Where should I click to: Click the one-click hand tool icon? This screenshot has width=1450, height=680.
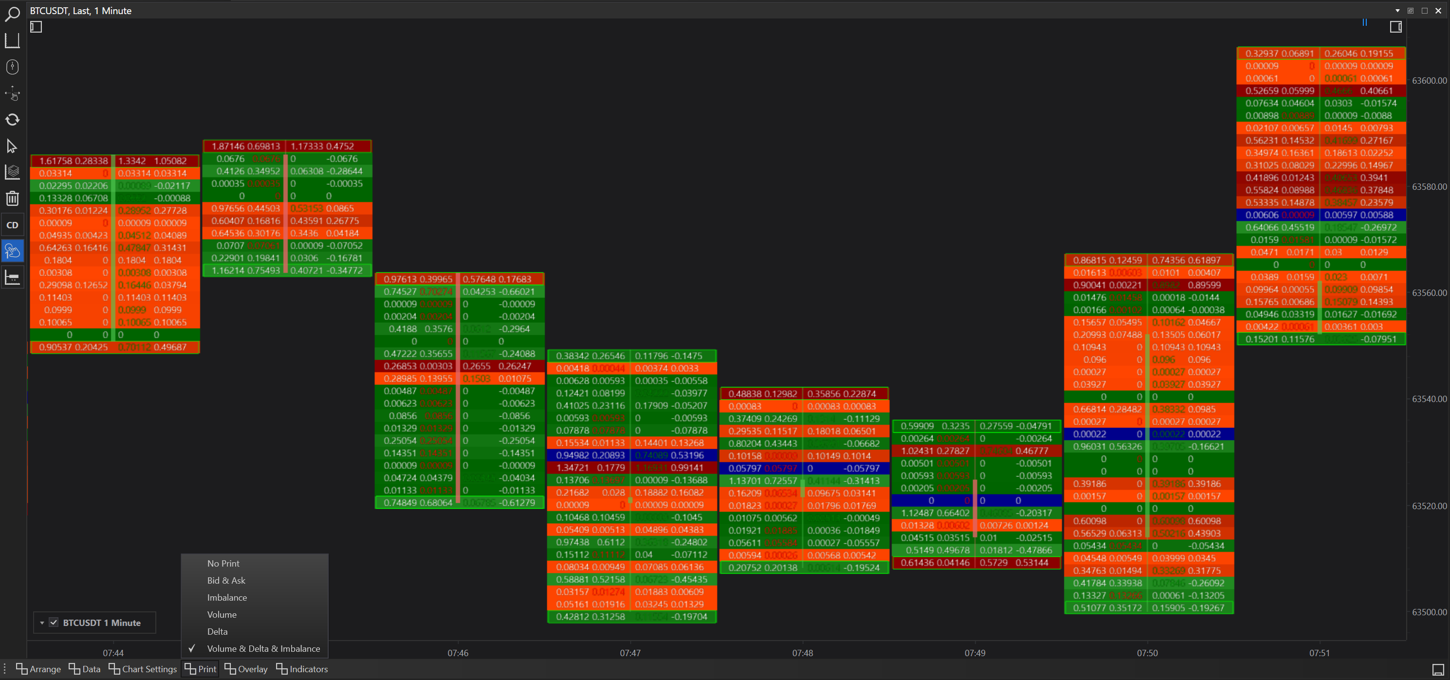[x=12, y=251]
